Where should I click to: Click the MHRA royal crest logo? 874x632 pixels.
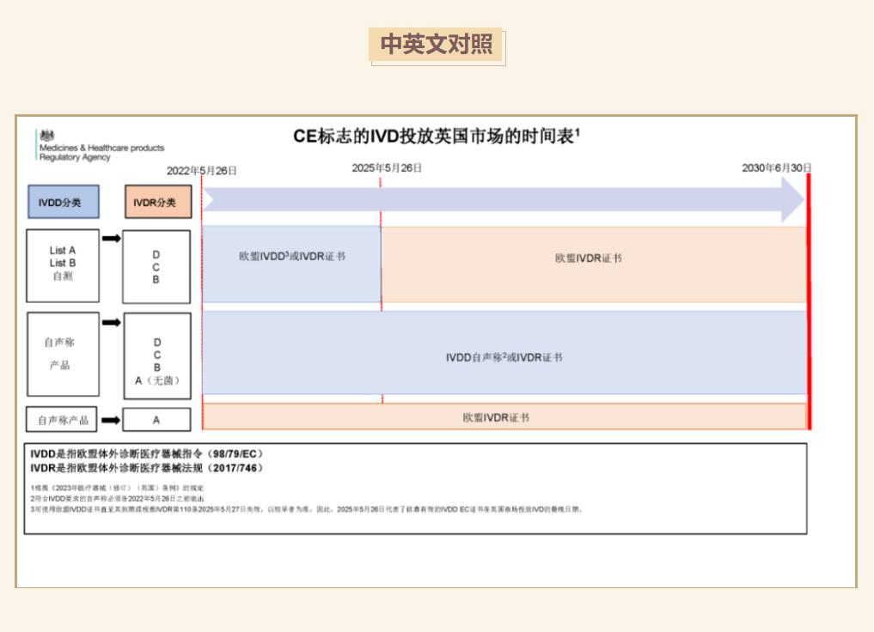tap(46, 136)
